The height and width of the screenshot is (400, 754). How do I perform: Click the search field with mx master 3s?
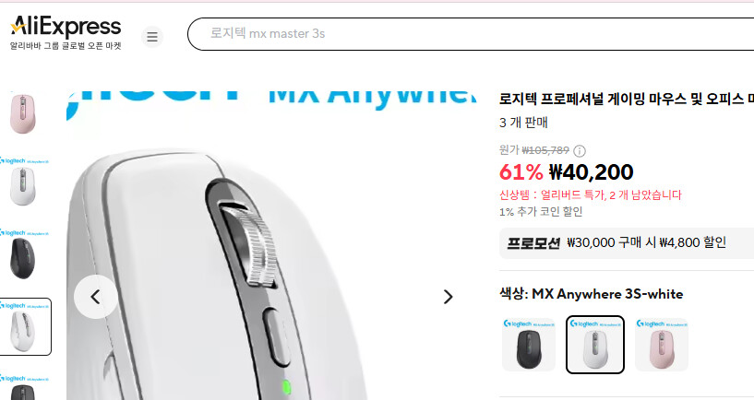[x=471, y=33]
